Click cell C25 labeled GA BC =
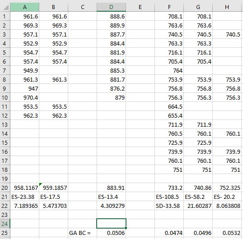This screenshot has height=239, width=243. point(82,233)
